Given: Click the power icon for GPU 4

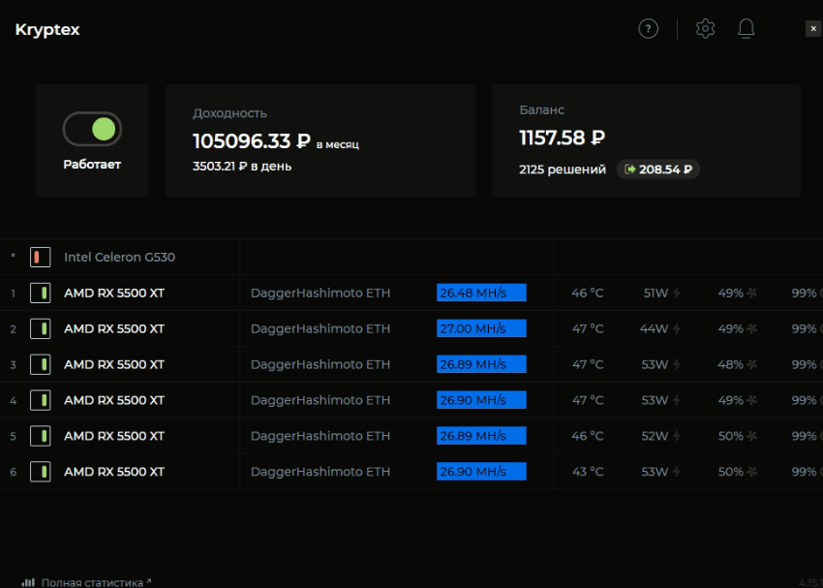Looking at the screenshot, I should tap(677, 401).
